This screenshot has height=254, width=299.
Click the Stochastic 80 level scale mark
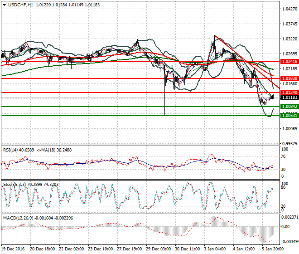(x=283, y=187)
